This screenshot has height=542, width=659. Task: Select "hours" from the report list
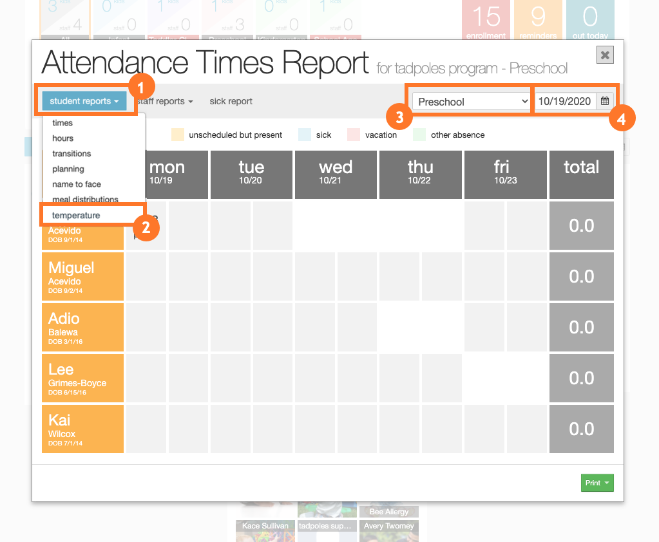click(x=61, y=137)
